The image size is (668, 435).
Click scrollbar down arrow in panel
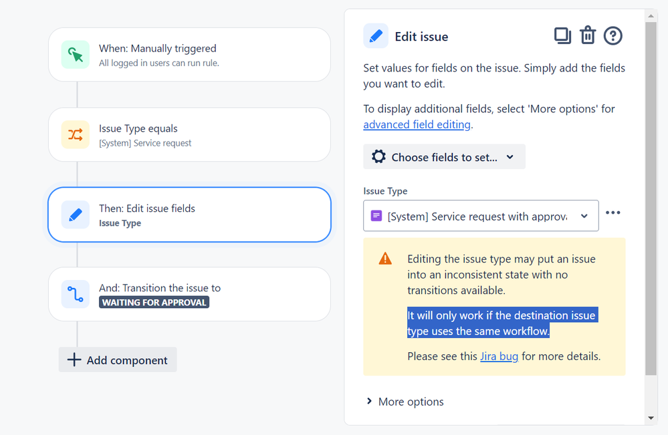(651, 418)
